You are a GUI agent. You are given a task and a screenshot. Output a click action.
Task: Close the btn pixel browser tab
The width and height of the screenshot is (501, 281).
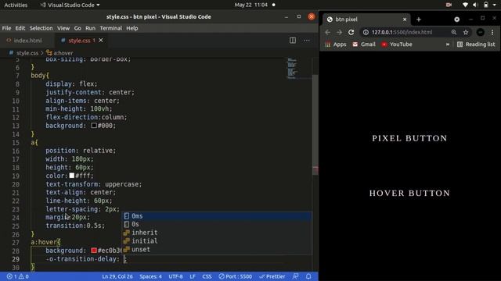405,20
